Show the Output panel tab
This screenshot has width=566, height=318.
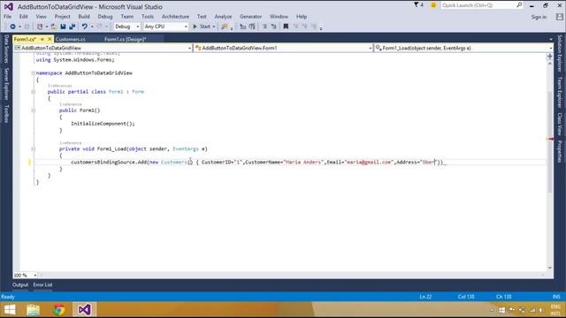pos(20,284)
